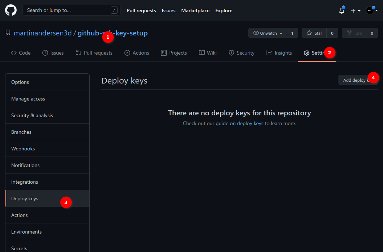Click the Projects tab board icon
The height and width of the screenshot is (252, 383).
pyautogui.click(x=164, y=53)
